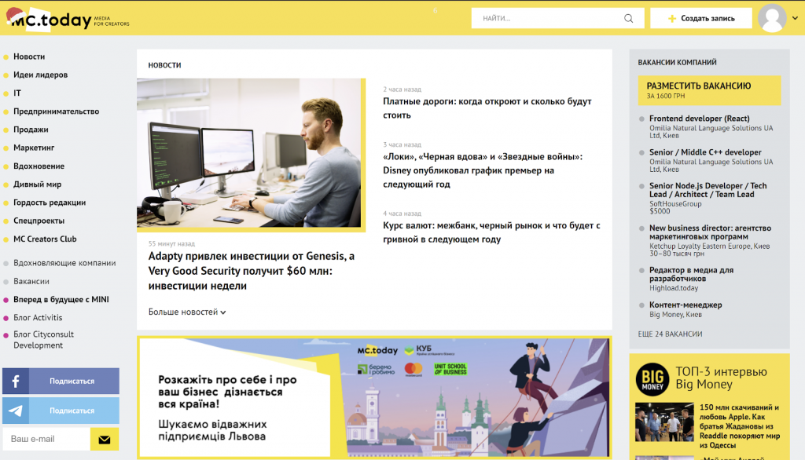Open Гордость редакции section
Image resolution: width=805 pixels, height=460 pixels.
tap(50, 203)
